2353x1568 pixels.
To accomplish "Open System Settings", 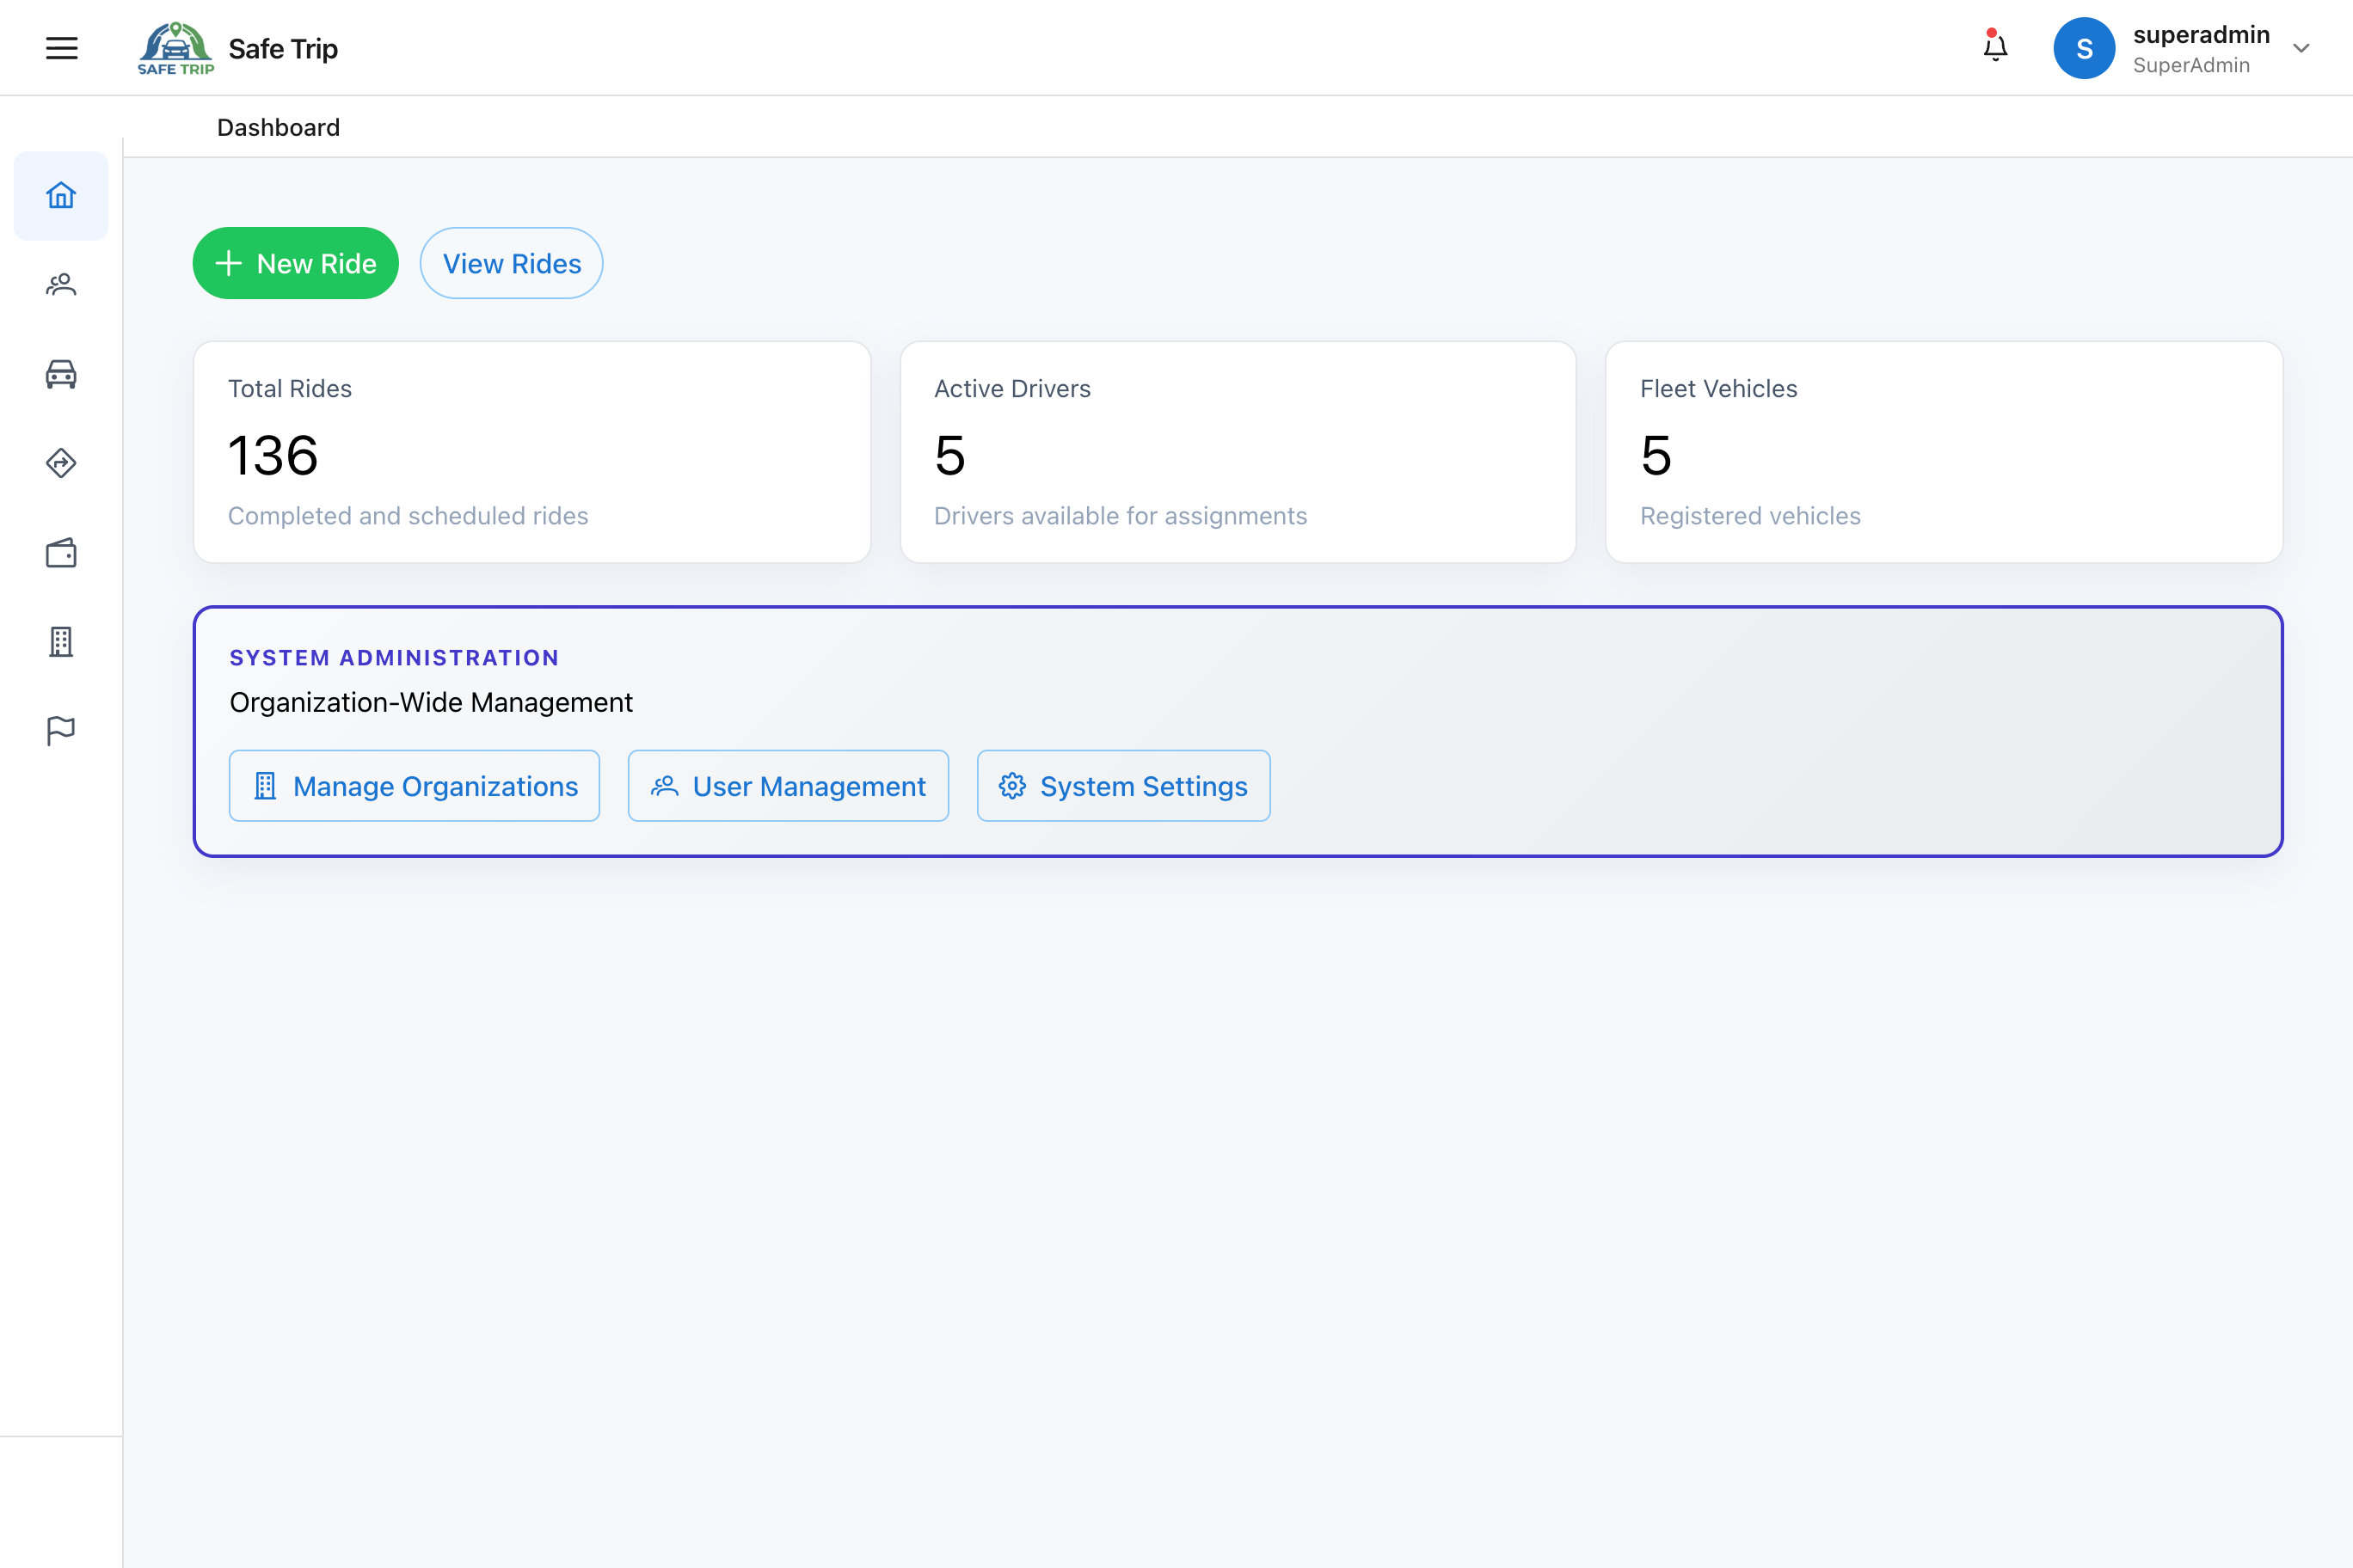I will click(x=1123, y=786).
